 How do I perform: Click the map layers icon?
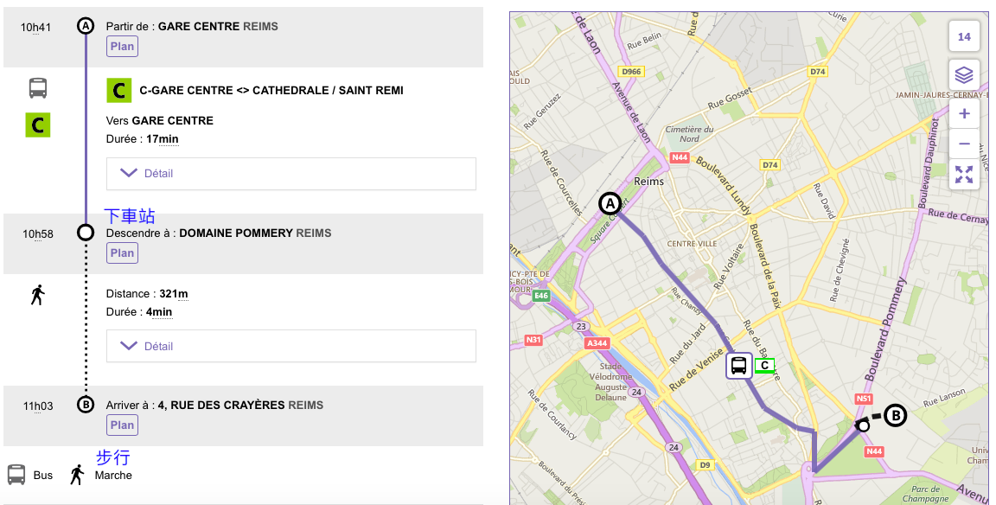click(964, 76)
